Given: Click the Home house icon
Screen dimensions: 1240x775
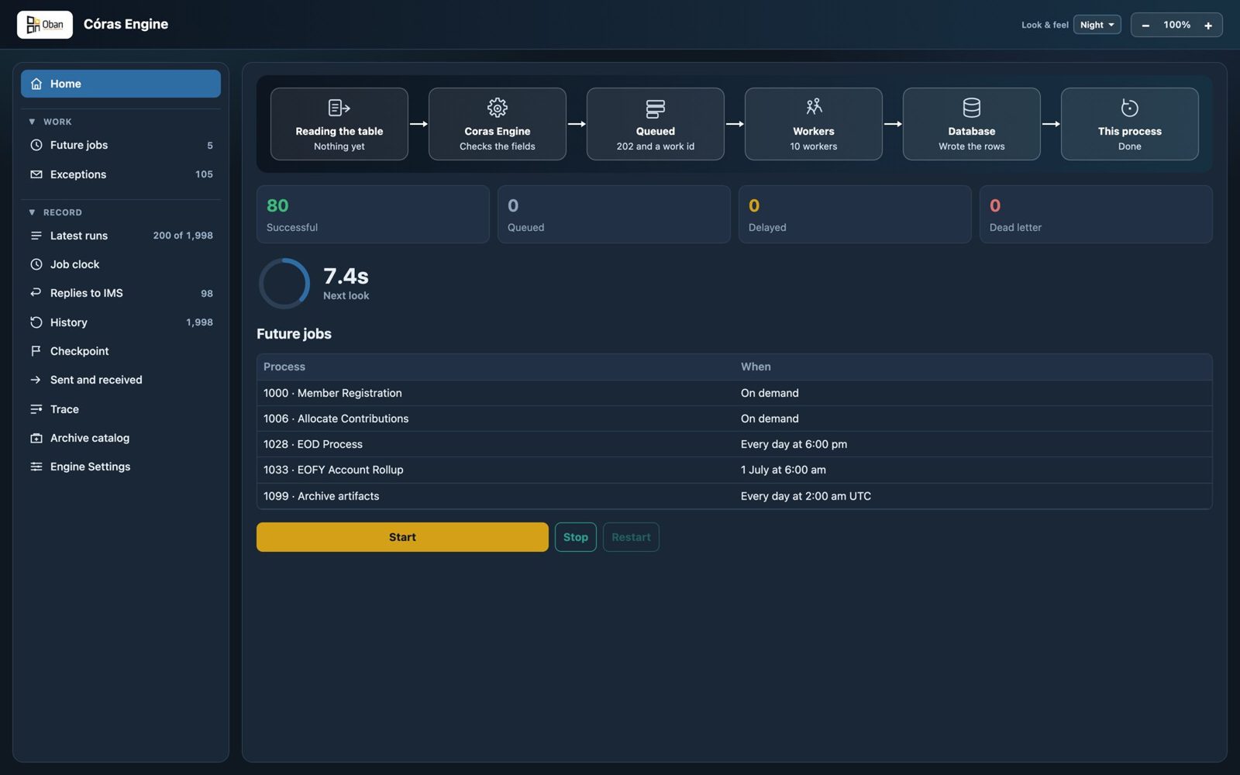Looking at the screenshot, I should coord(36,84).
